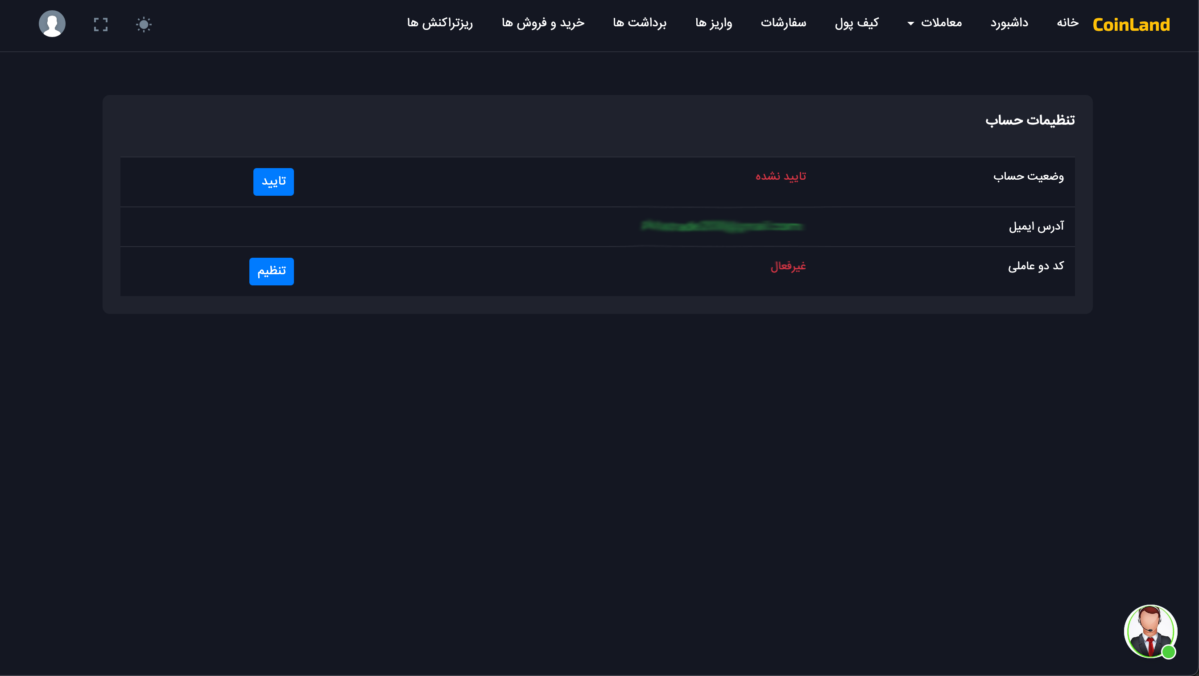Open the live support chat avatar
This screenshot has width=1199, height=676.
tap(1150, 631)
